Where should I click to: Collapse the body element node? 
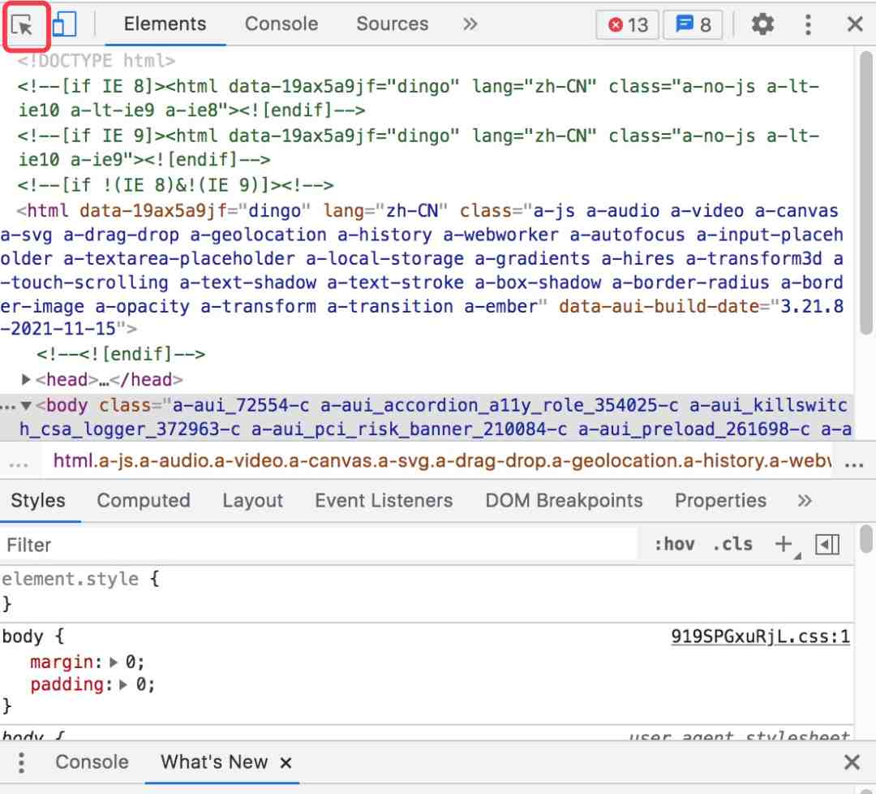coord(26,405)
